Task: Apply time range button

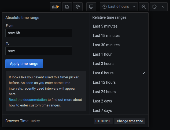Action: tap(24, 64)
